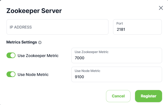Click the Zookeeper metric port field
168x105 pixels.
[x=117, y=55]
